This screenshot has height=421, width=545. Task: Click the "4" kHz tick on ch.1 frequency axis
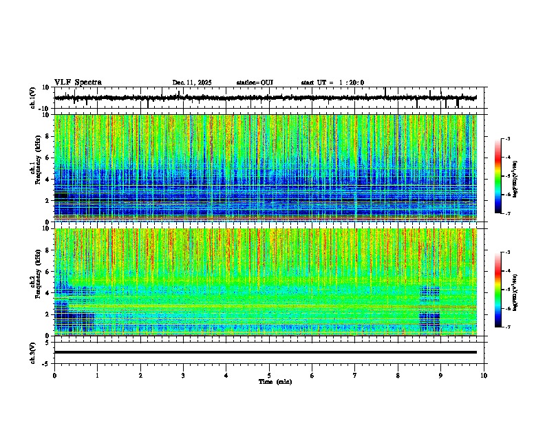[47, 180]
